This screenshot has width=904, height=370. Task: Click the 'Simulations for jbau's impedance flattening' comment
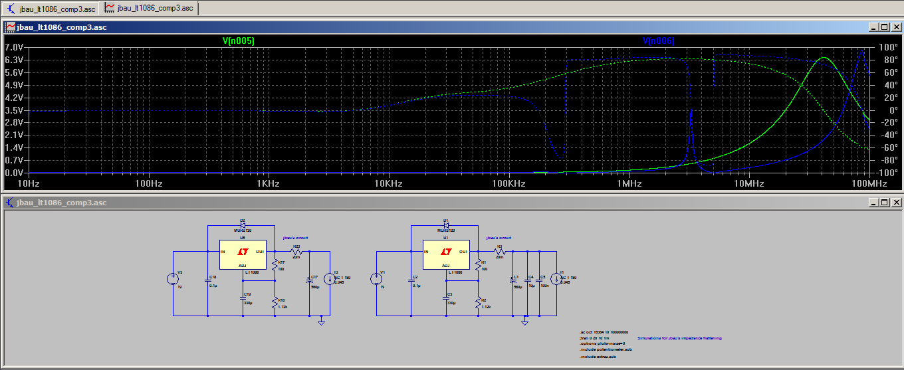point(679,338)
